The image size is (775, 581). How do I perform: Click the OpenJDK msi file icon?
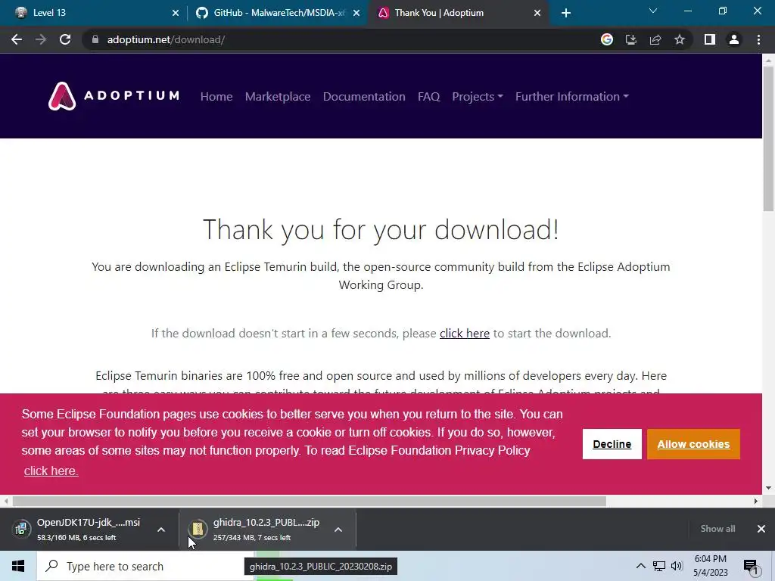pyautogui.click(x=21, y=529)
